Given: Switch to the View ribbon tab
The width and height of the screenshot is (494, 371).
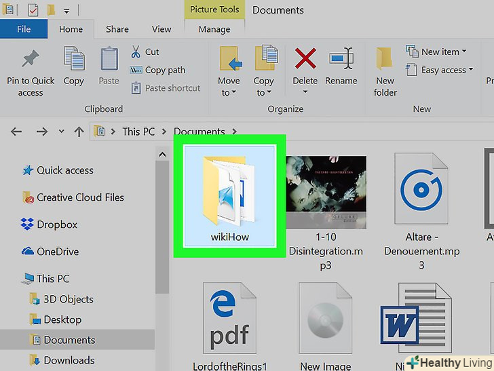Looking at the screenshot, I should click(161, 29).
